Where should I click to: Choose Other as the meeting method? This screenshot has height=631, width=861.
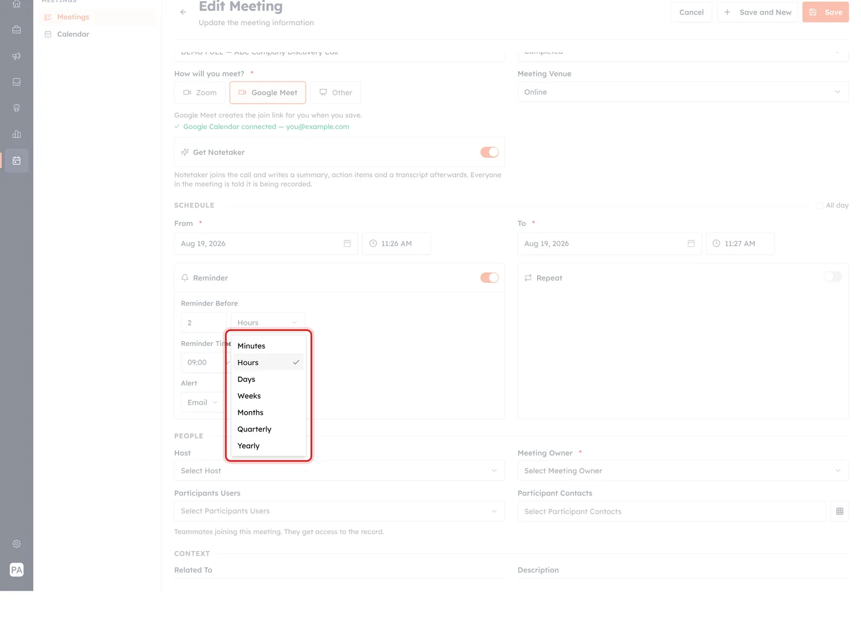tap(335, 93)
